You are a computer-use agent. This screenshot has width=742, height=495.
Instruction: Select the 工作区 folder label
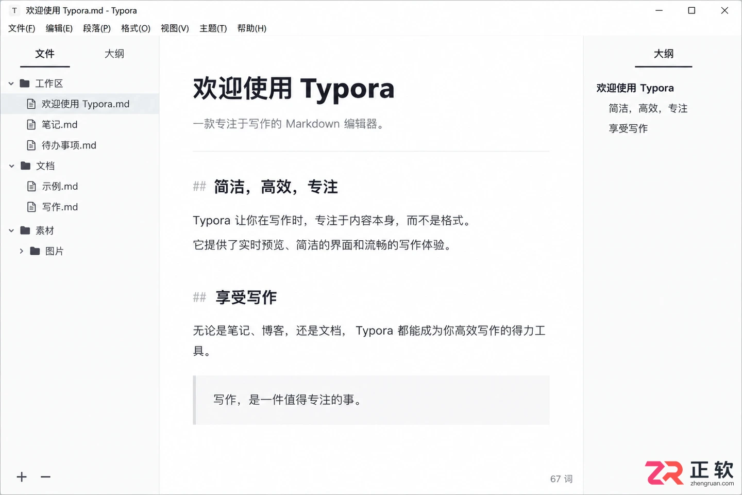coord(49,84)
